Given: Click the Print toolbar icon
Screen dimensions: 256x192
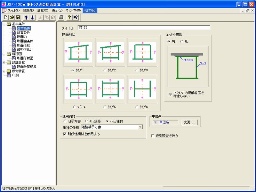Looking at the screenshot, I should 61,17.
